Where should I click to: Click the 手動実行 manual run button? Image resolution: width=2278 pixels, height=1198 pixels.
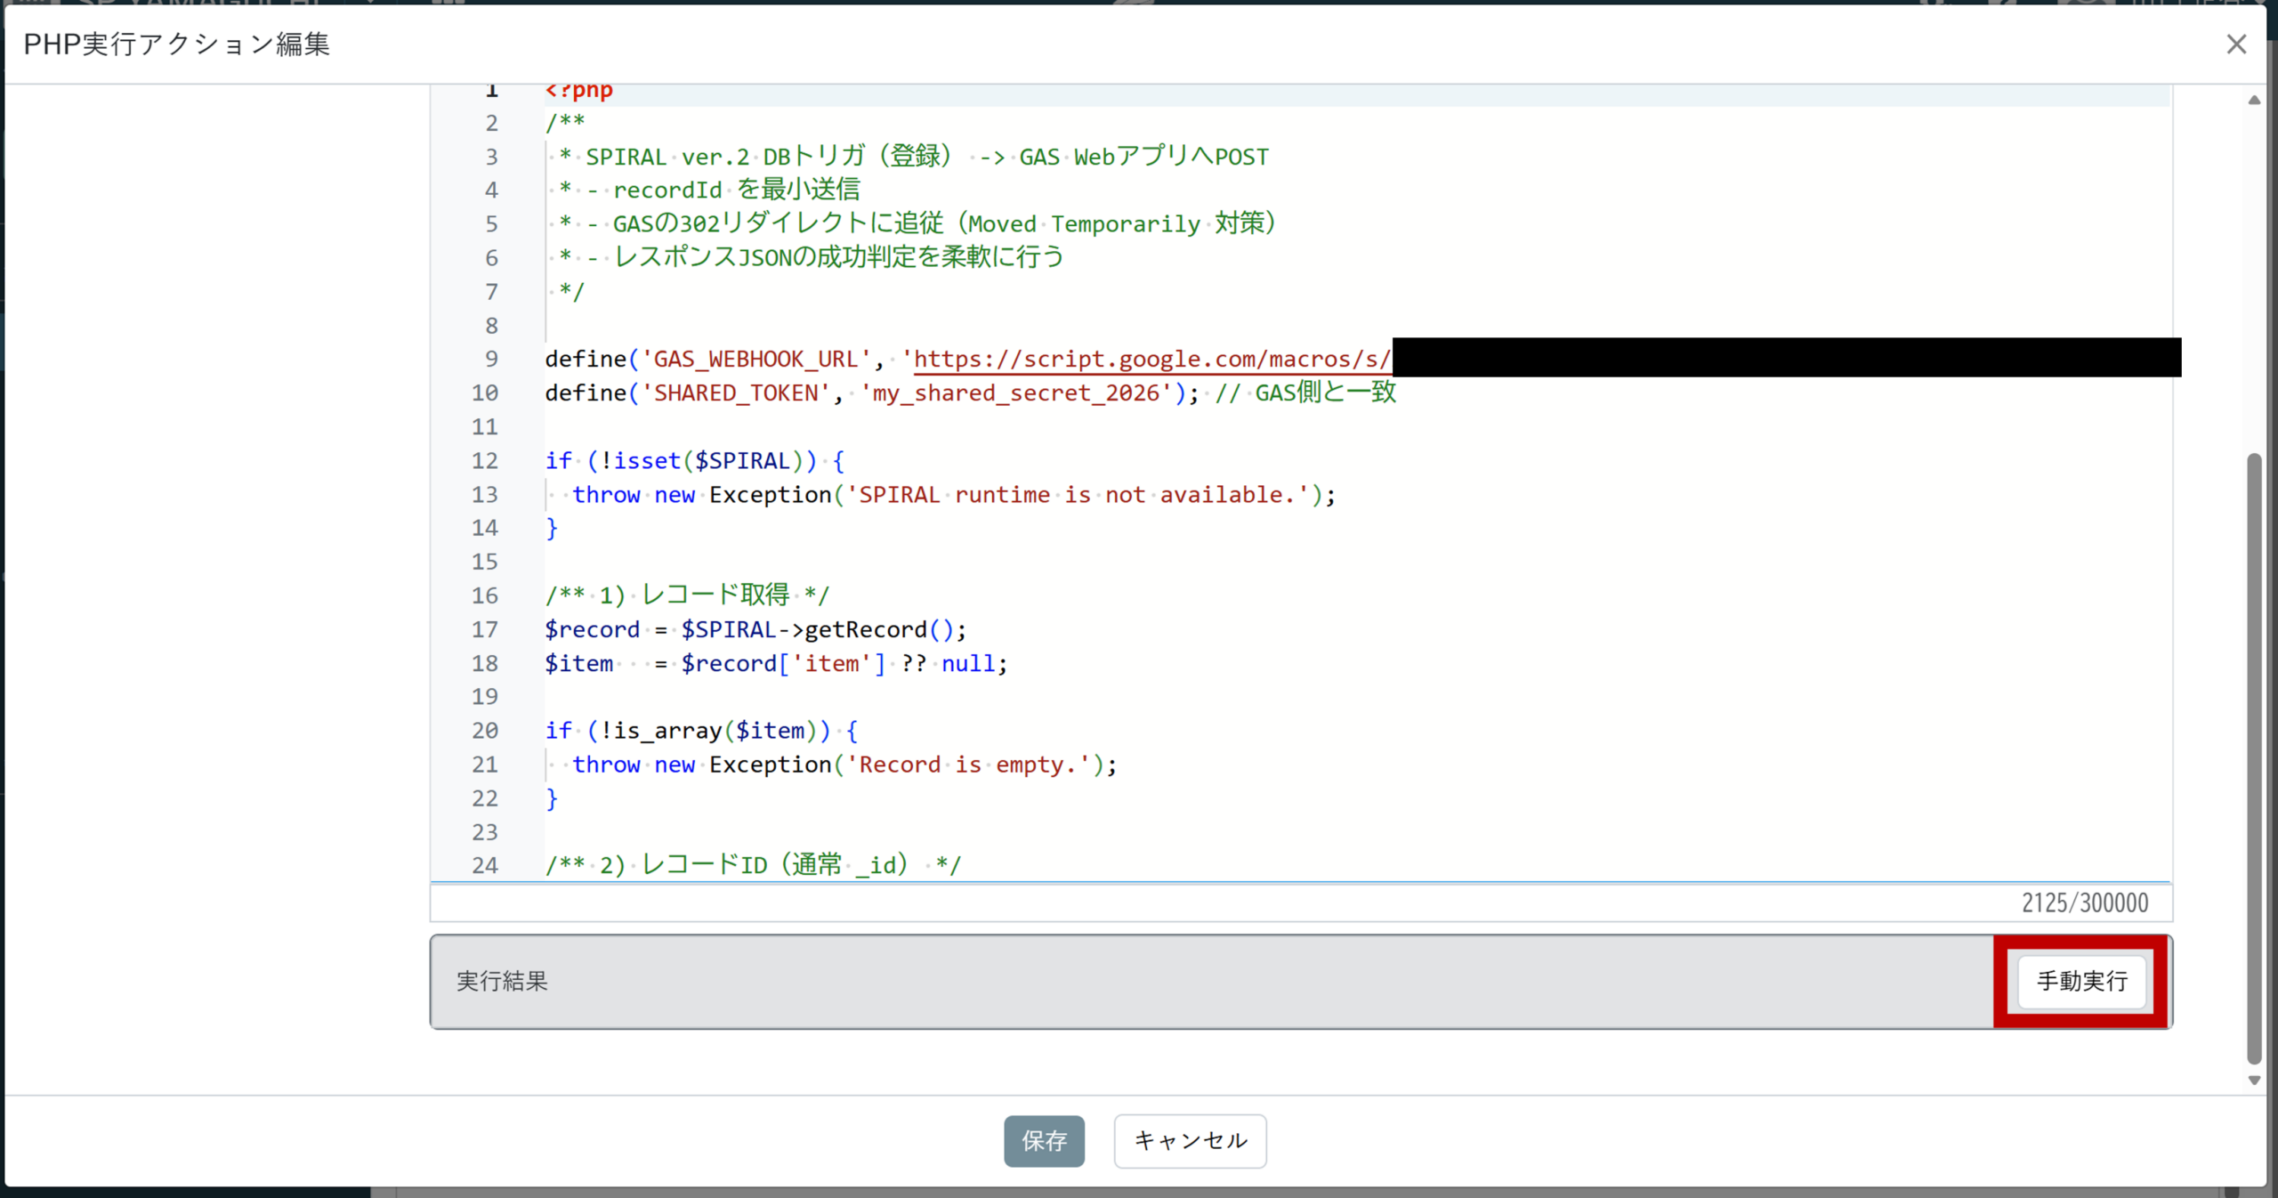point(2081,981)
